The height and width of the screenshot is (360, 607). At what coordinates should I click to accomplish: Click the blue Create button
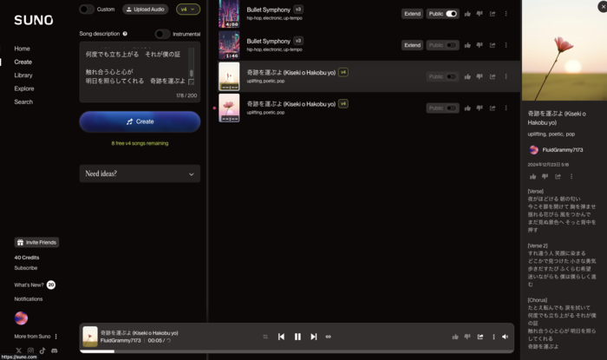[140, 121]
